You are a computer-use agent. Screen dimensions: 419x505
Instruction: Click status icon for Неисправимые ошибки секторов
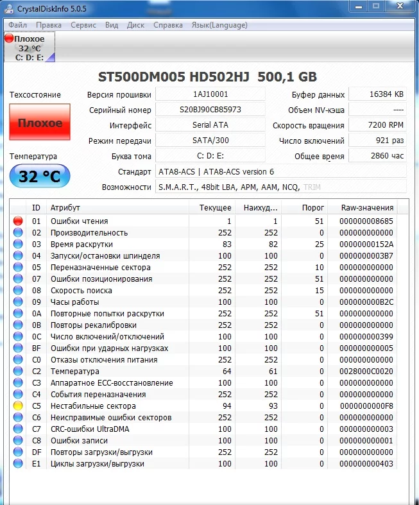[x=18, y=417]
